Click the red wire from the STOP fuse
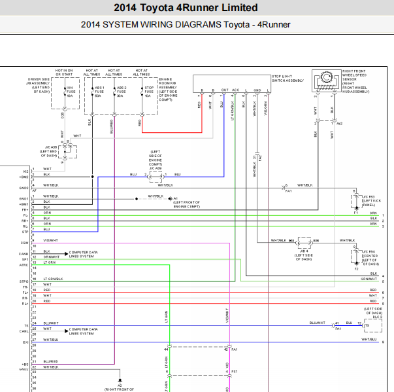This screenshot has height=392, width=394. [x=172, y=132]
